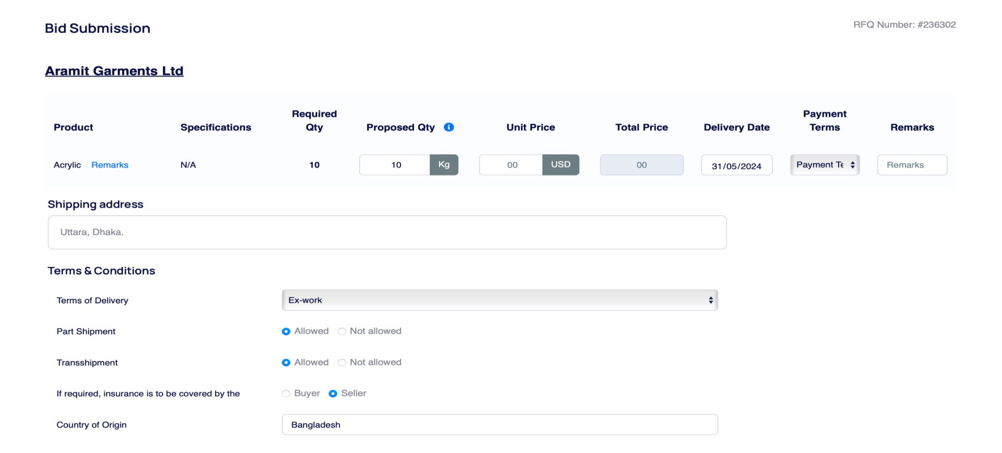The image size is (1002, 453).
Task: Click the Total Price field
Action: point(641,165)
